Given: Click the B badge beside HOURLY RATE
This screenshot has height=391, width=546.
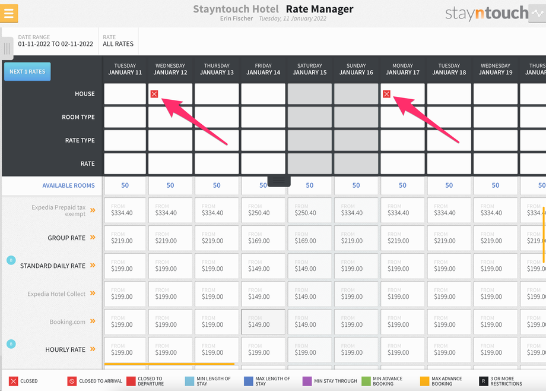Looking at the screenshot, I should pos(11,344).
